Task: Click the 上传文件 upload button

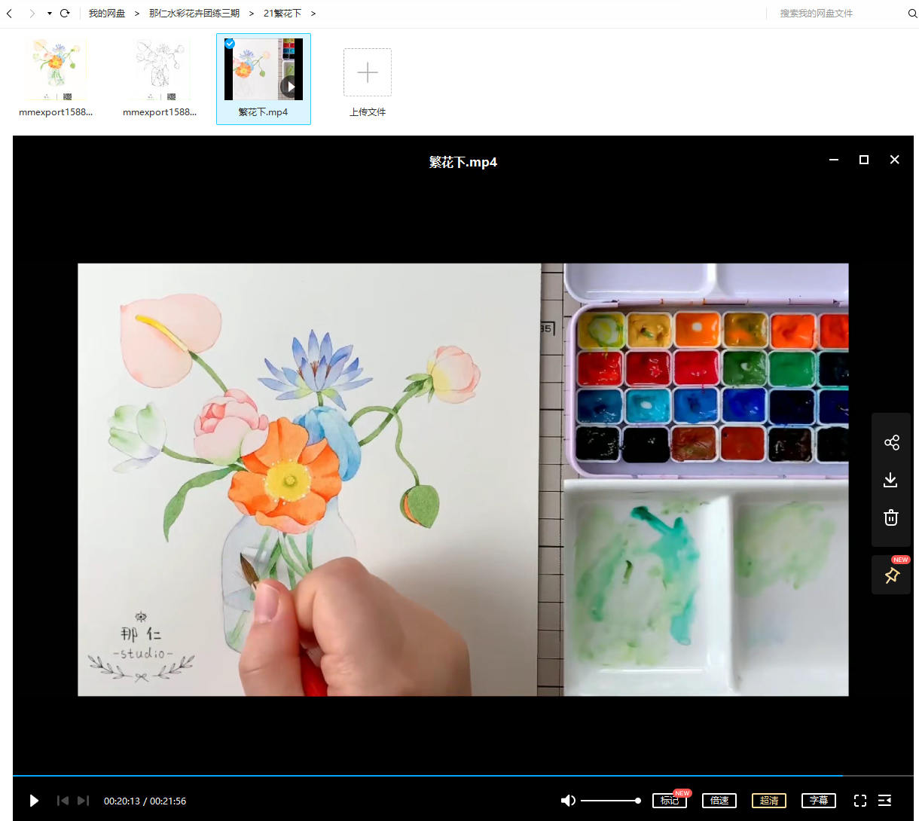Action: tap(368, 73)
